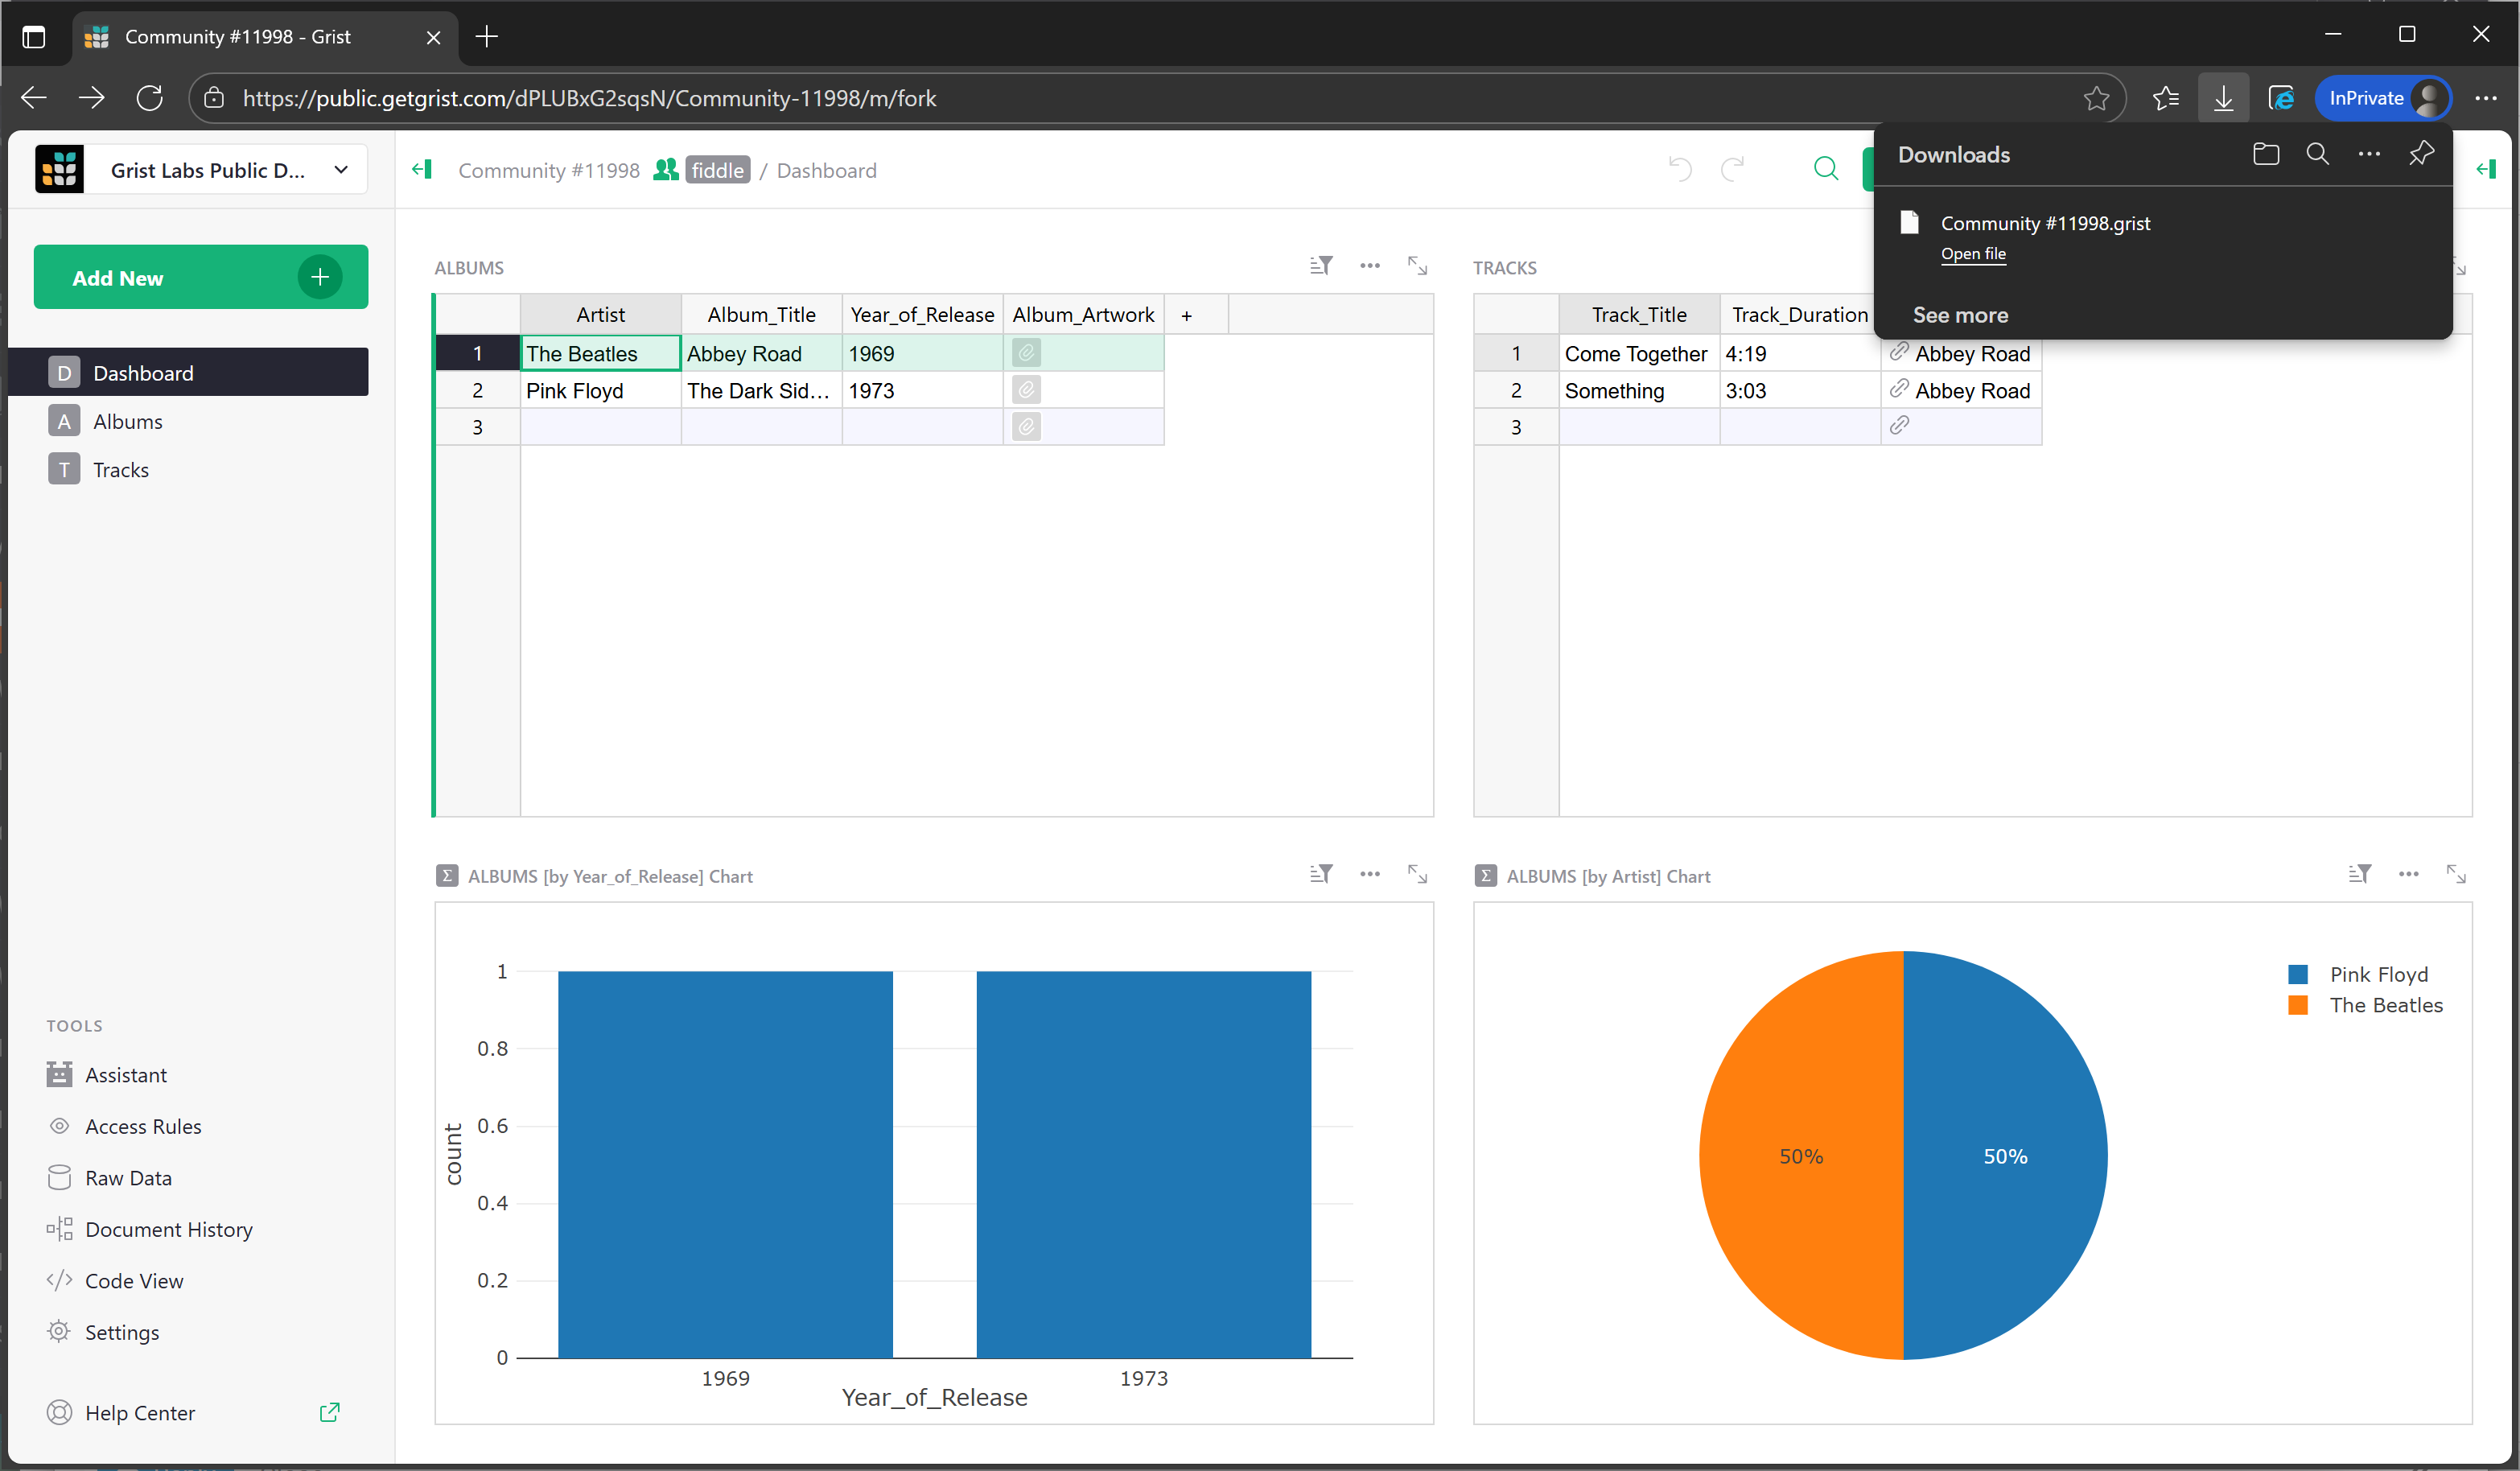Expand the ALBUMS widget to full view
This screenshot has width=2520, height=1471.
1417,266
